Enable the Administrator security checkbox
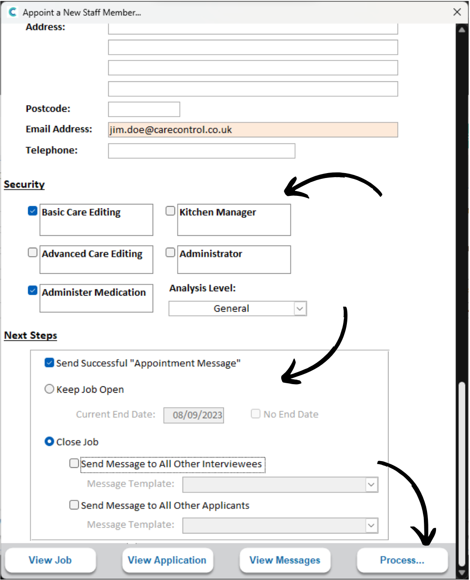The image size is (470, 580). click(x=171, y=252)
